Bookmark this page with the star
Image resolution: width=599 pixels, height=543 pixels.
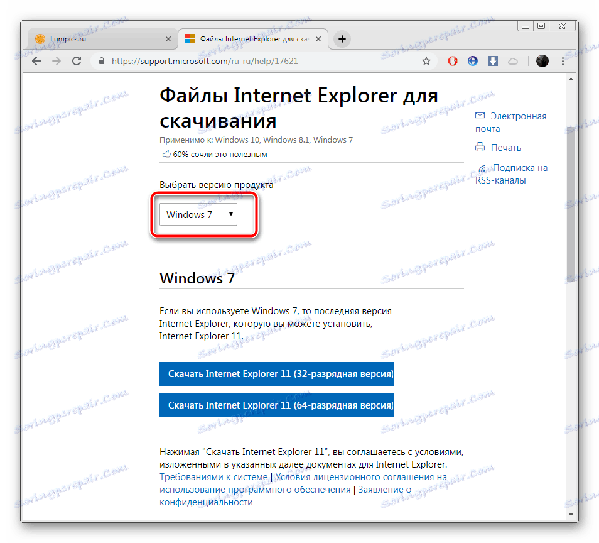pyautogui.click(x=426, y=61)
